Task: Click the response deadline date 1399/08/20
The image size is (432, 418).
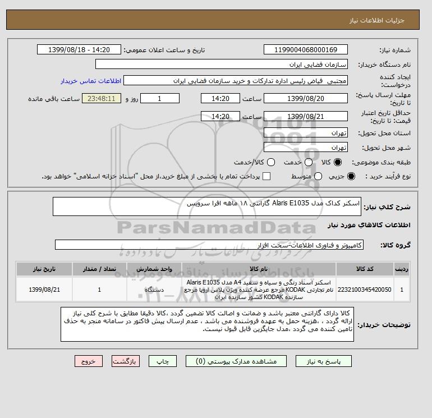Action: click(306, 98)
